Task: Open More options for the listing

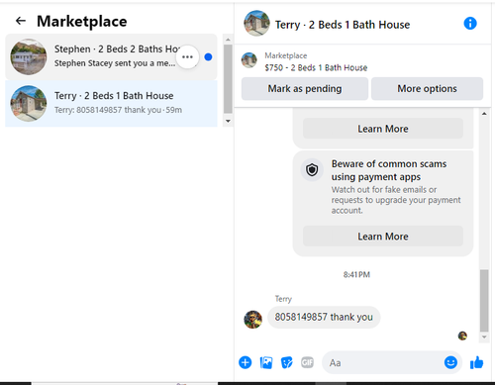Action: click(x=427, y=88)
